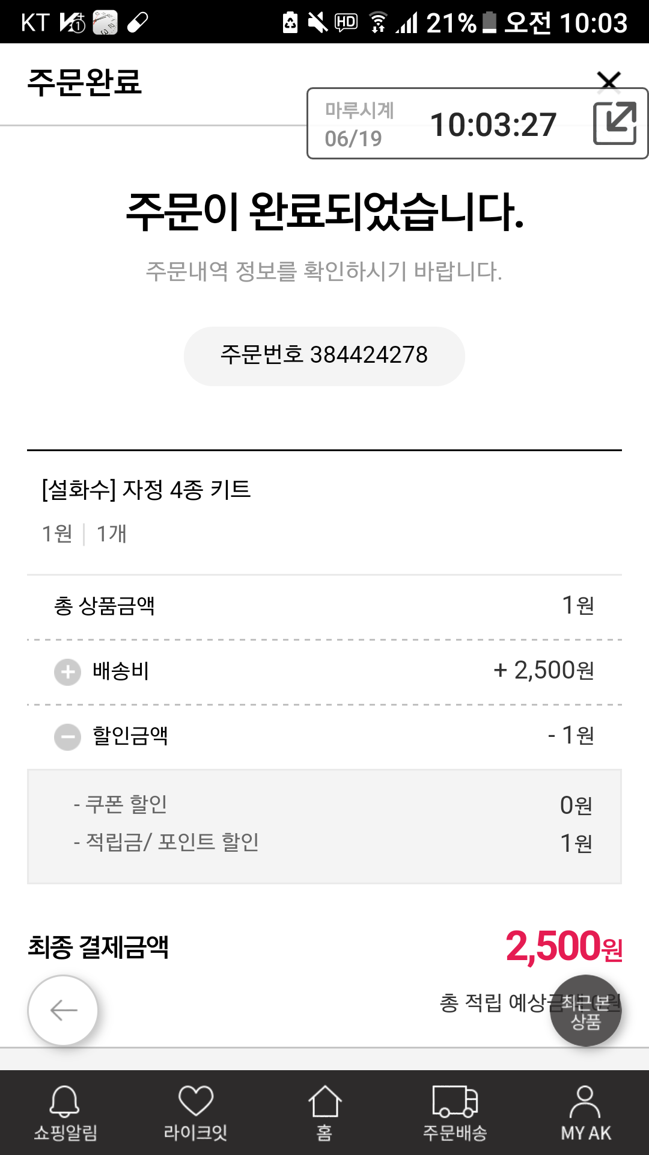Collapse 할인금액 with the minus icon
The height and width of the screenshot is (1155, 649).
tap(67, 736)
